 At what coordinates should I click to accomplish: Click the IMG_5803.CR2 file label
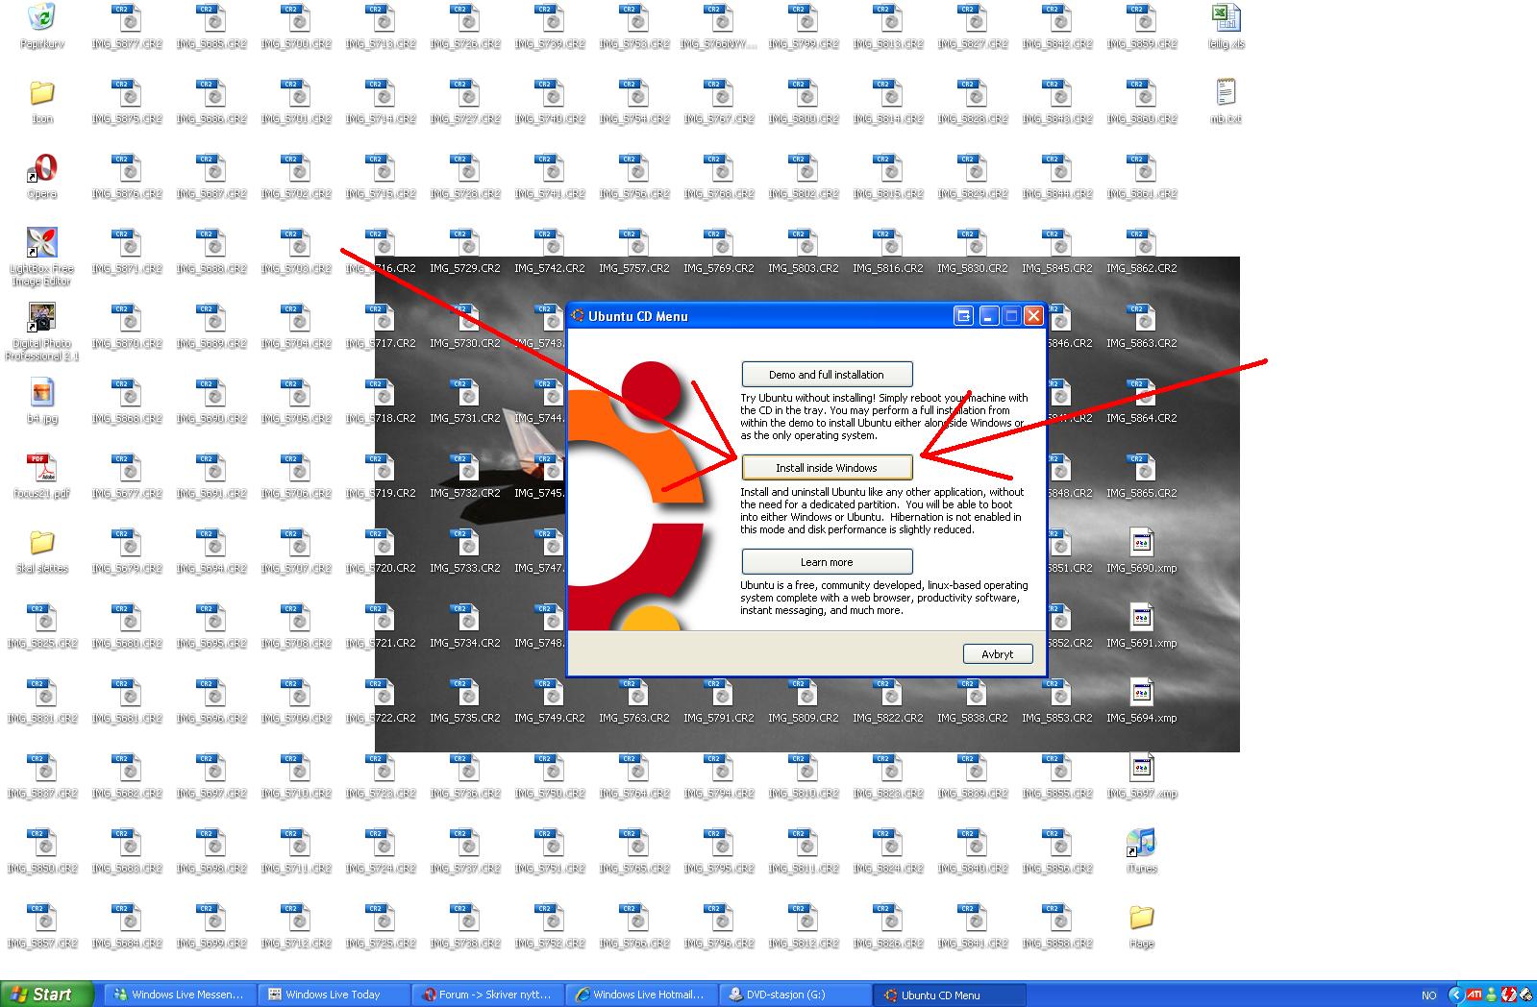click(804, 269)
